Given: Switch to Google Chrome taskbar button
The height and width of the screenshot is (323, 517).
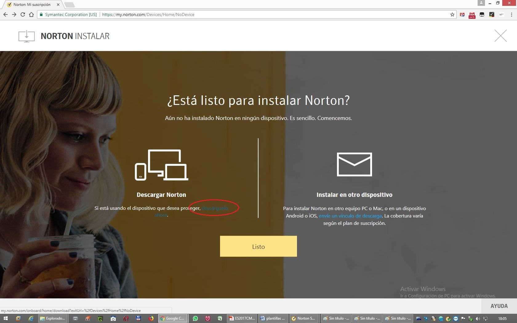Looking at the screenshot, I should coord(173,318).
